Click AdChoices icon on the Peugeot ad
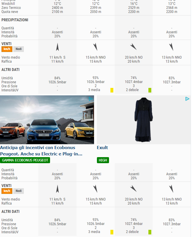The height and width of the screenshot is (237, 195). click(91, 99)
